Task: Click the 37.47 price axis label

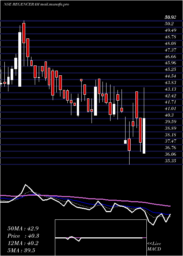Action: (171, 142)
